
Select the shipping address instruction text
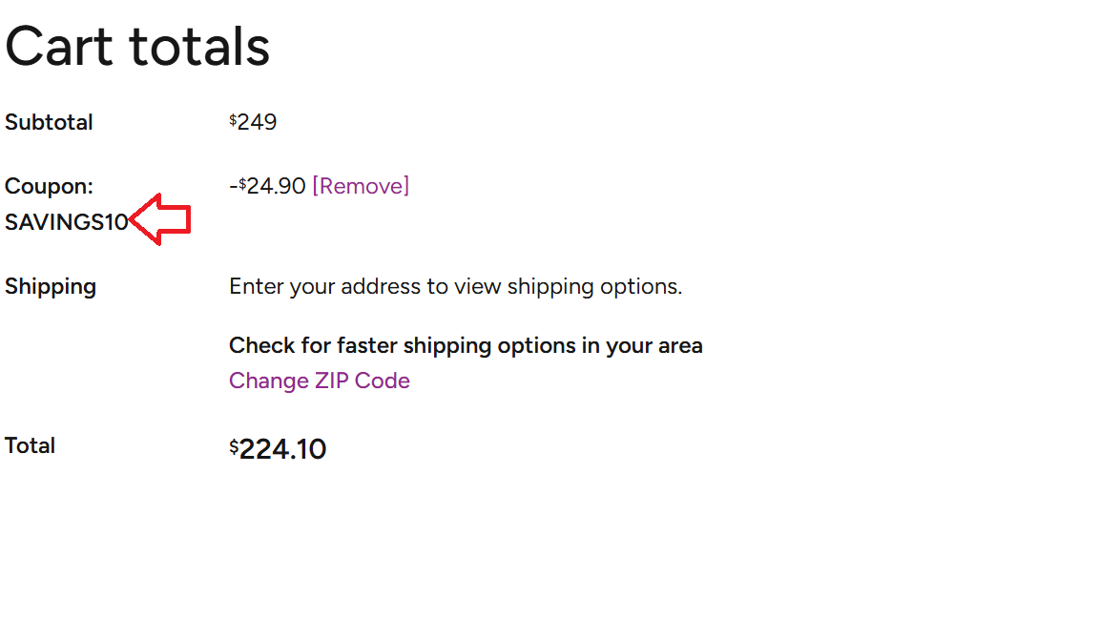point(455,285)
